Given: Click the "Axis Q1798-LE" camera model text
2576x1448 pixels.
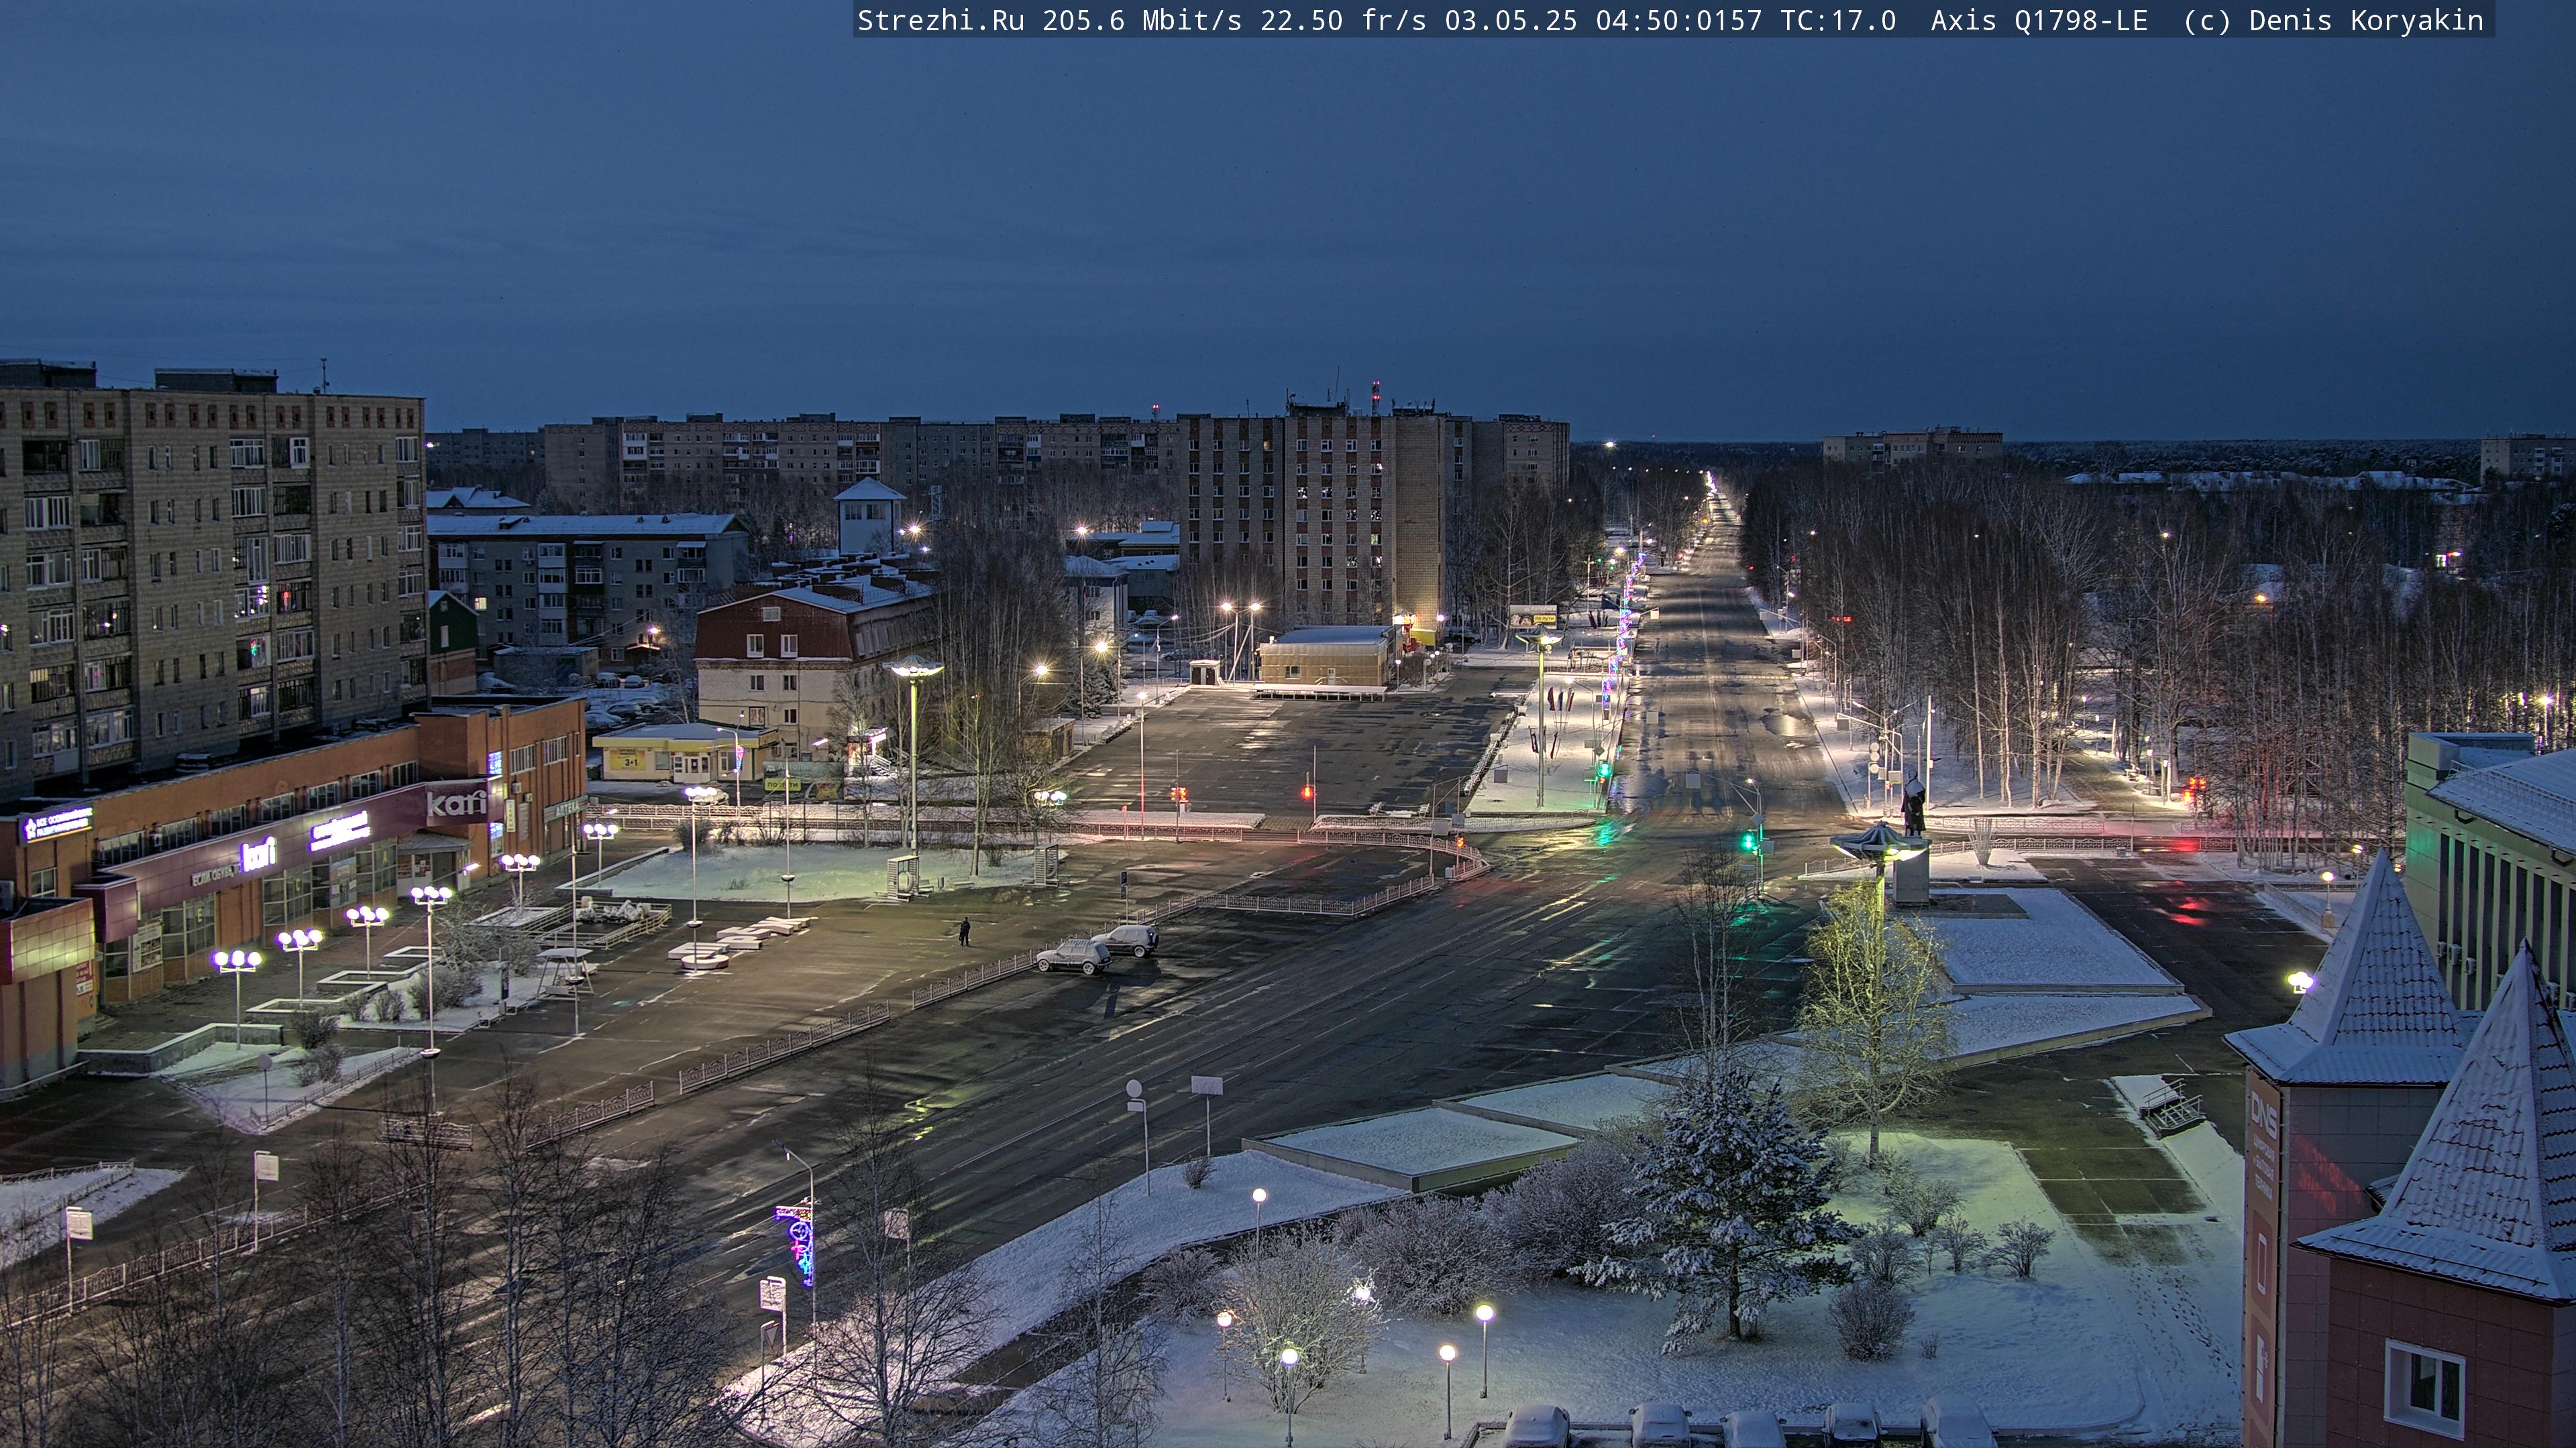Looking at the screenshot, I should pos(2039,21).
